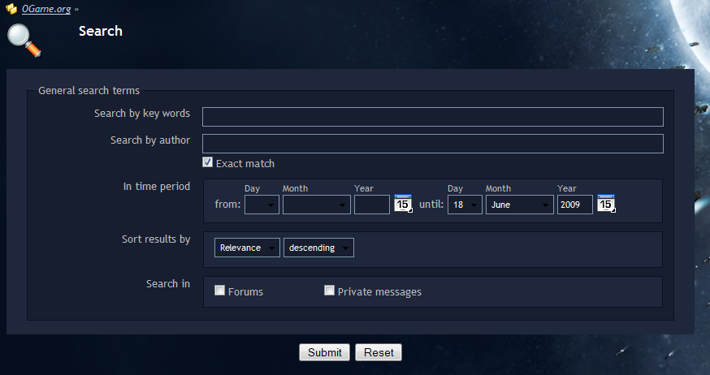Click the Reset button
710x375 pixels.
coord(379,352)
